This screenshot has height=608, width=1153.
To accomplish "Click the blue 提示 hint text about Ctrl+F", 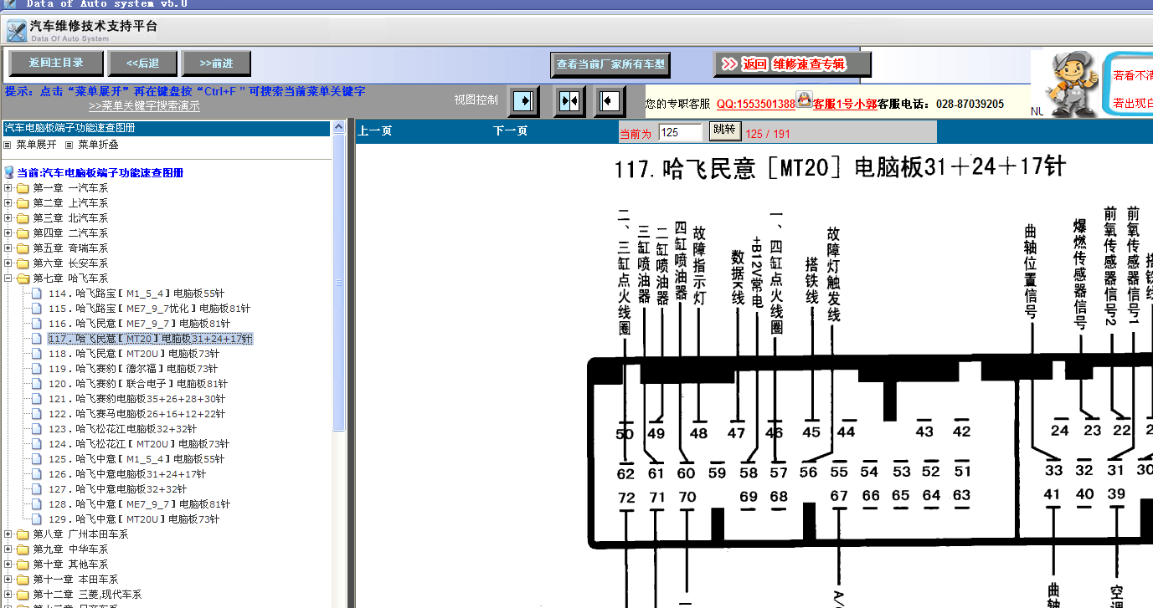I will pos(185,91).
